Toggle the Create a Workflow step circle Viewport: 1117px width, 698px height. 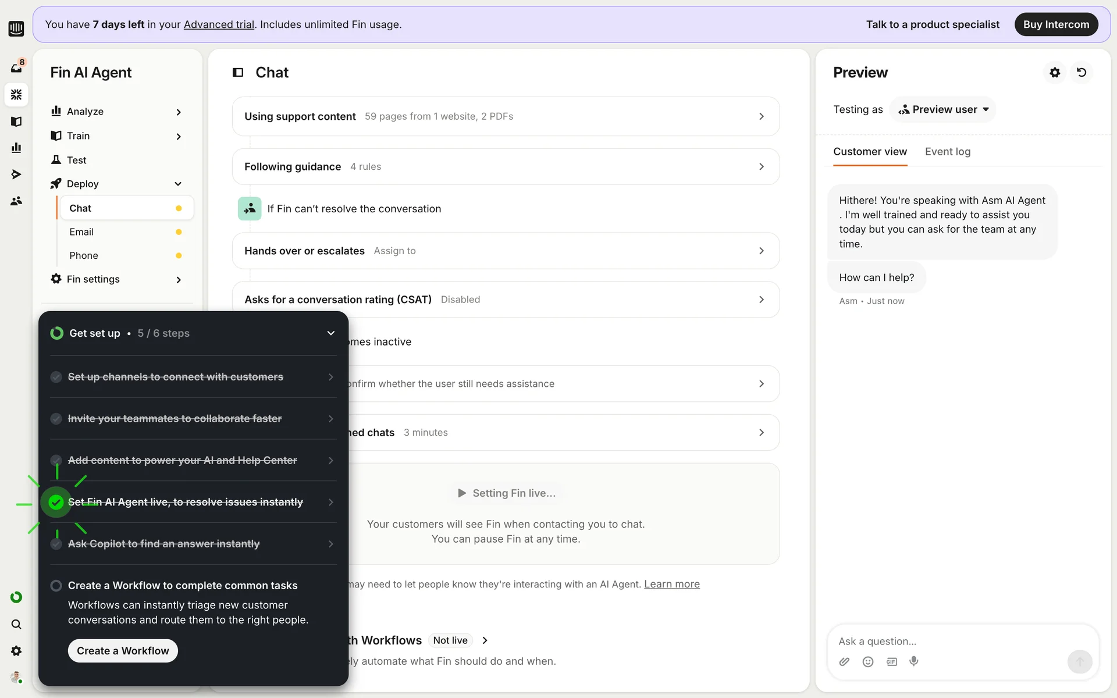point(56,586)
